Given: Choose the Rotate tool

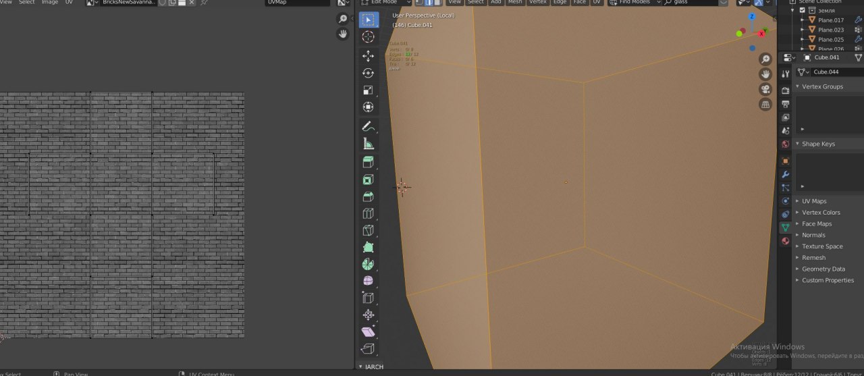Looking at the screenshot, I should (369, 73).
